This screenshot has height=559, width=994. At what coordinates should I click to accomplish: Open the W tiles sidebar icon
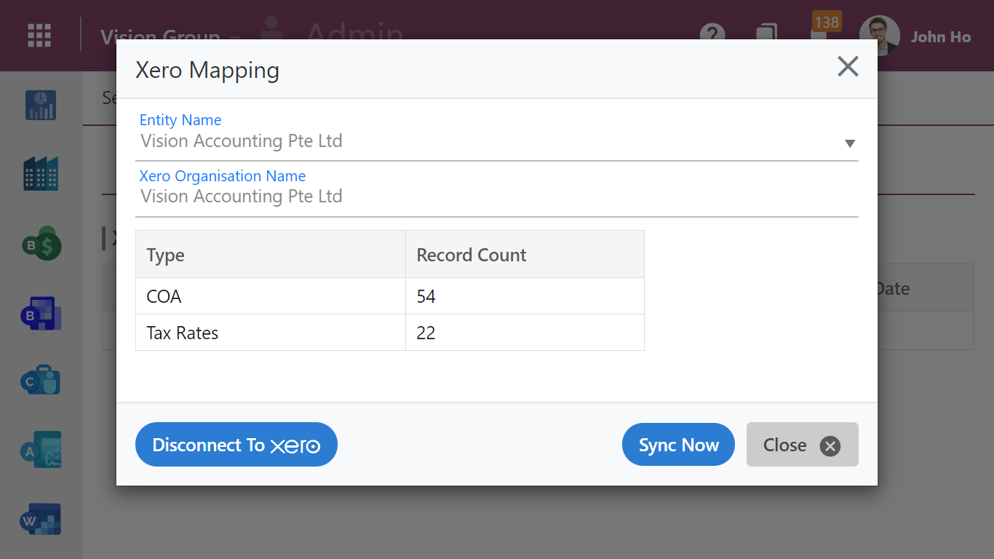click(x=41, y=520)
